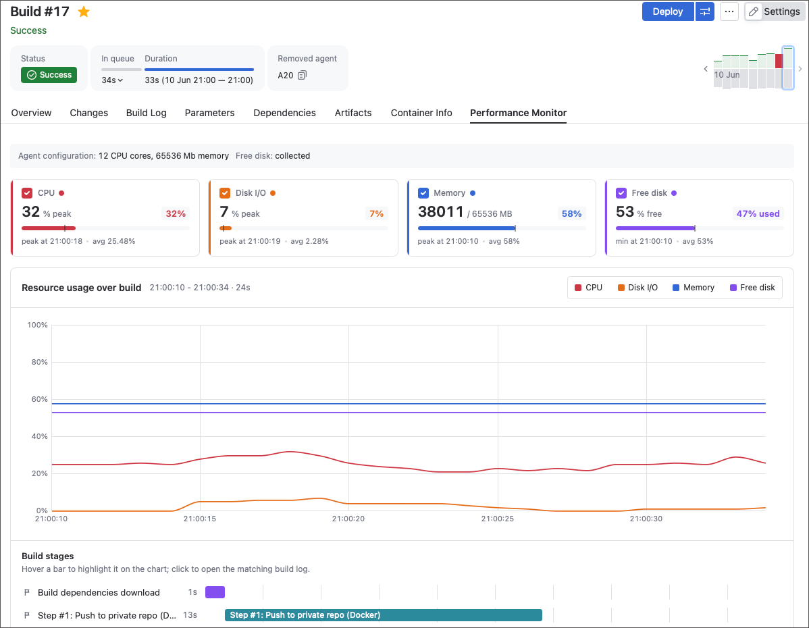Image resolution: width=809 pixels, height=628 pixels.
Task: Switch to the Build Log tab
Action: click(x=147, y=113)
